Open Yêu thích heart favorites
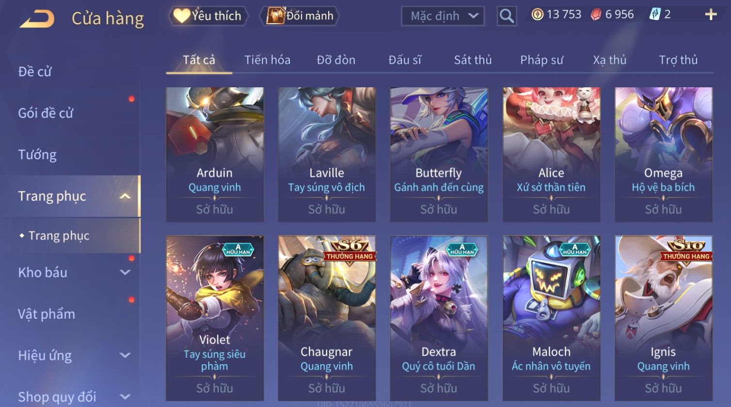Viewport: 731px width, 407px height. [x=208, y=16]
